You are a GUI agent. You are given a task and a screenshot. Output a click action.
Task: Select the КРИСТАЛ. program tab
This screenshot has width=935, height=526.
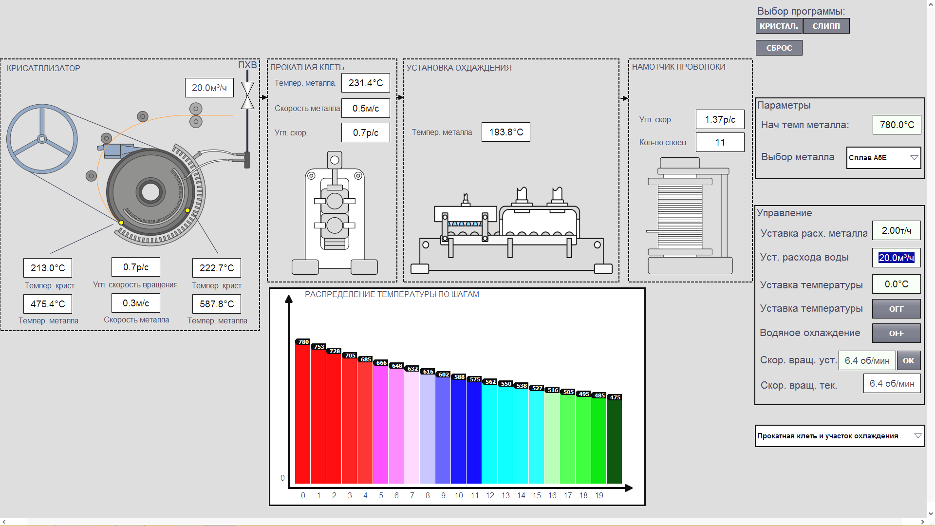tap(778, 26)
